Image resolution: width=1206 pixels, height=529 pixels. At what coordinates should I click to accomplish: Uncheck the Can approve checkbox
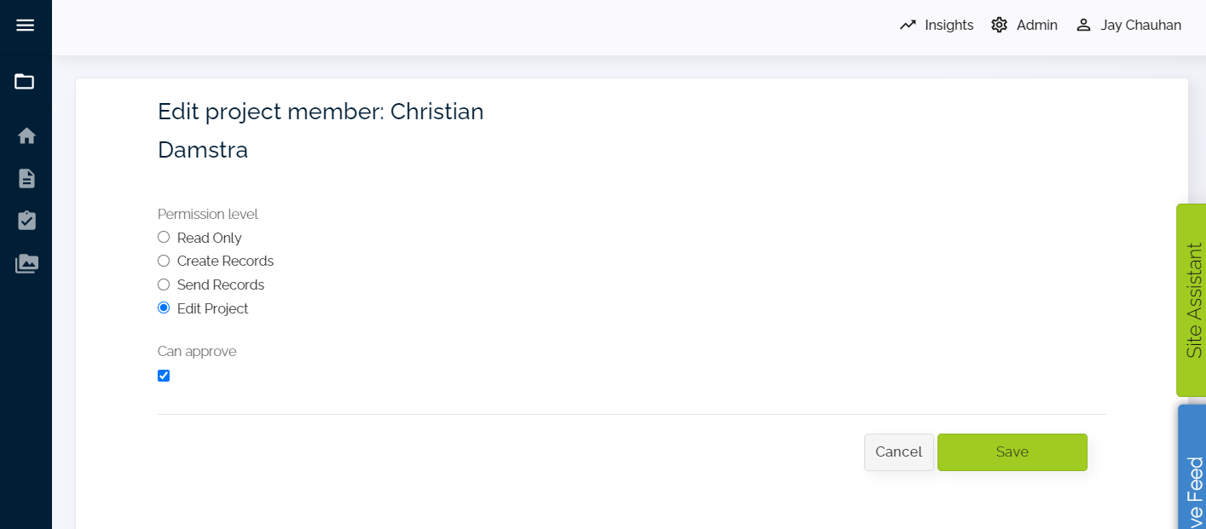pyautogui.click(x=164, y=376)
